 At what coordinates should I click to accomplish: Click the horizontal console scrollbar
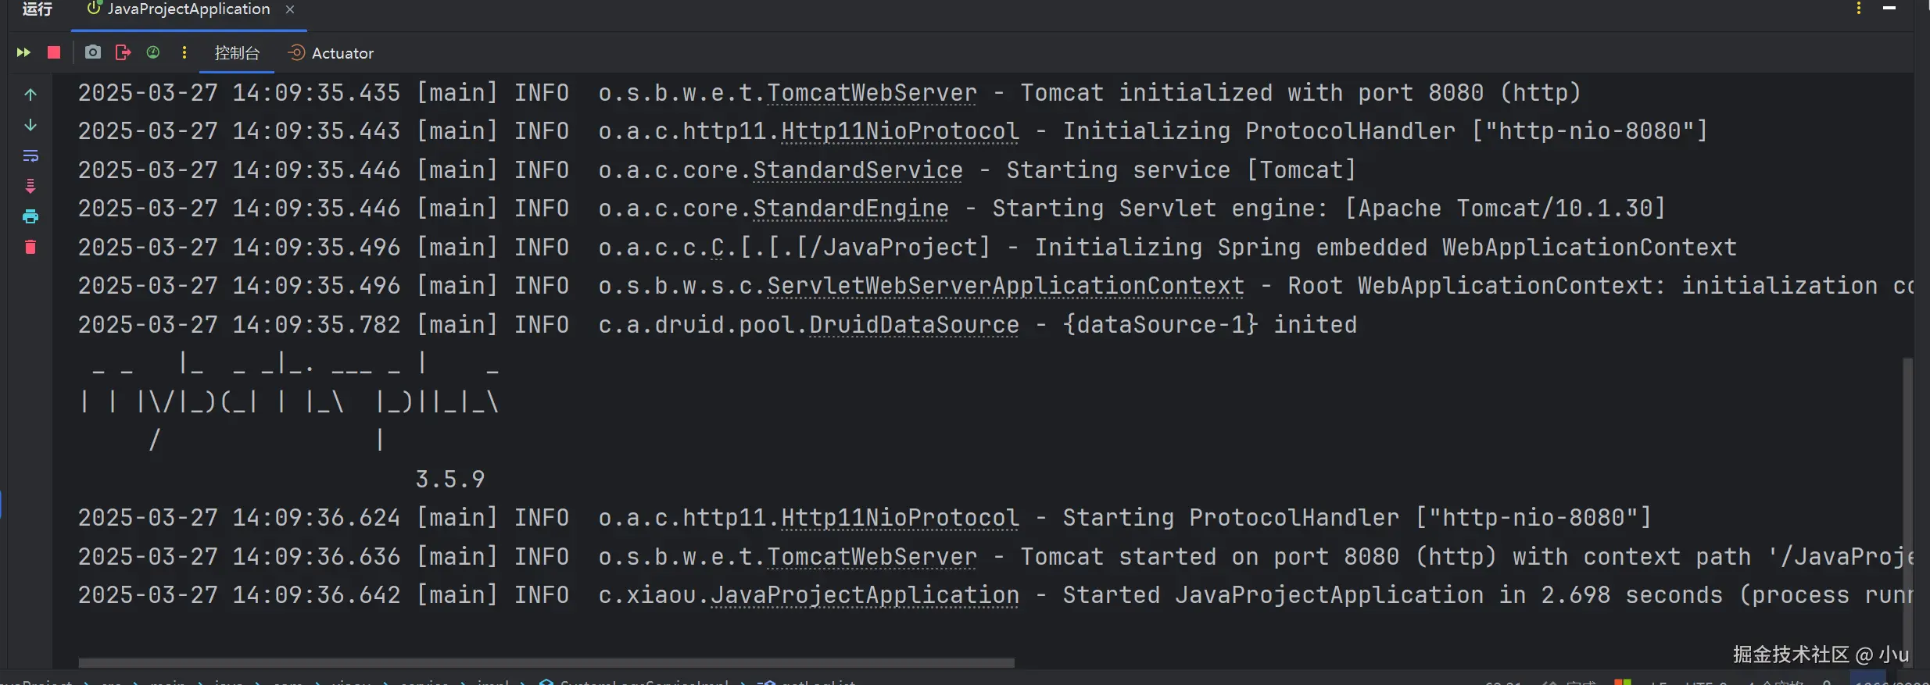546,662
